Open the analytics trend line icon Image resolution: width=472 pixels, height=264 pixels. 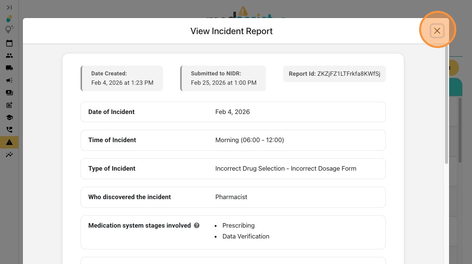[x=9, y=154]
